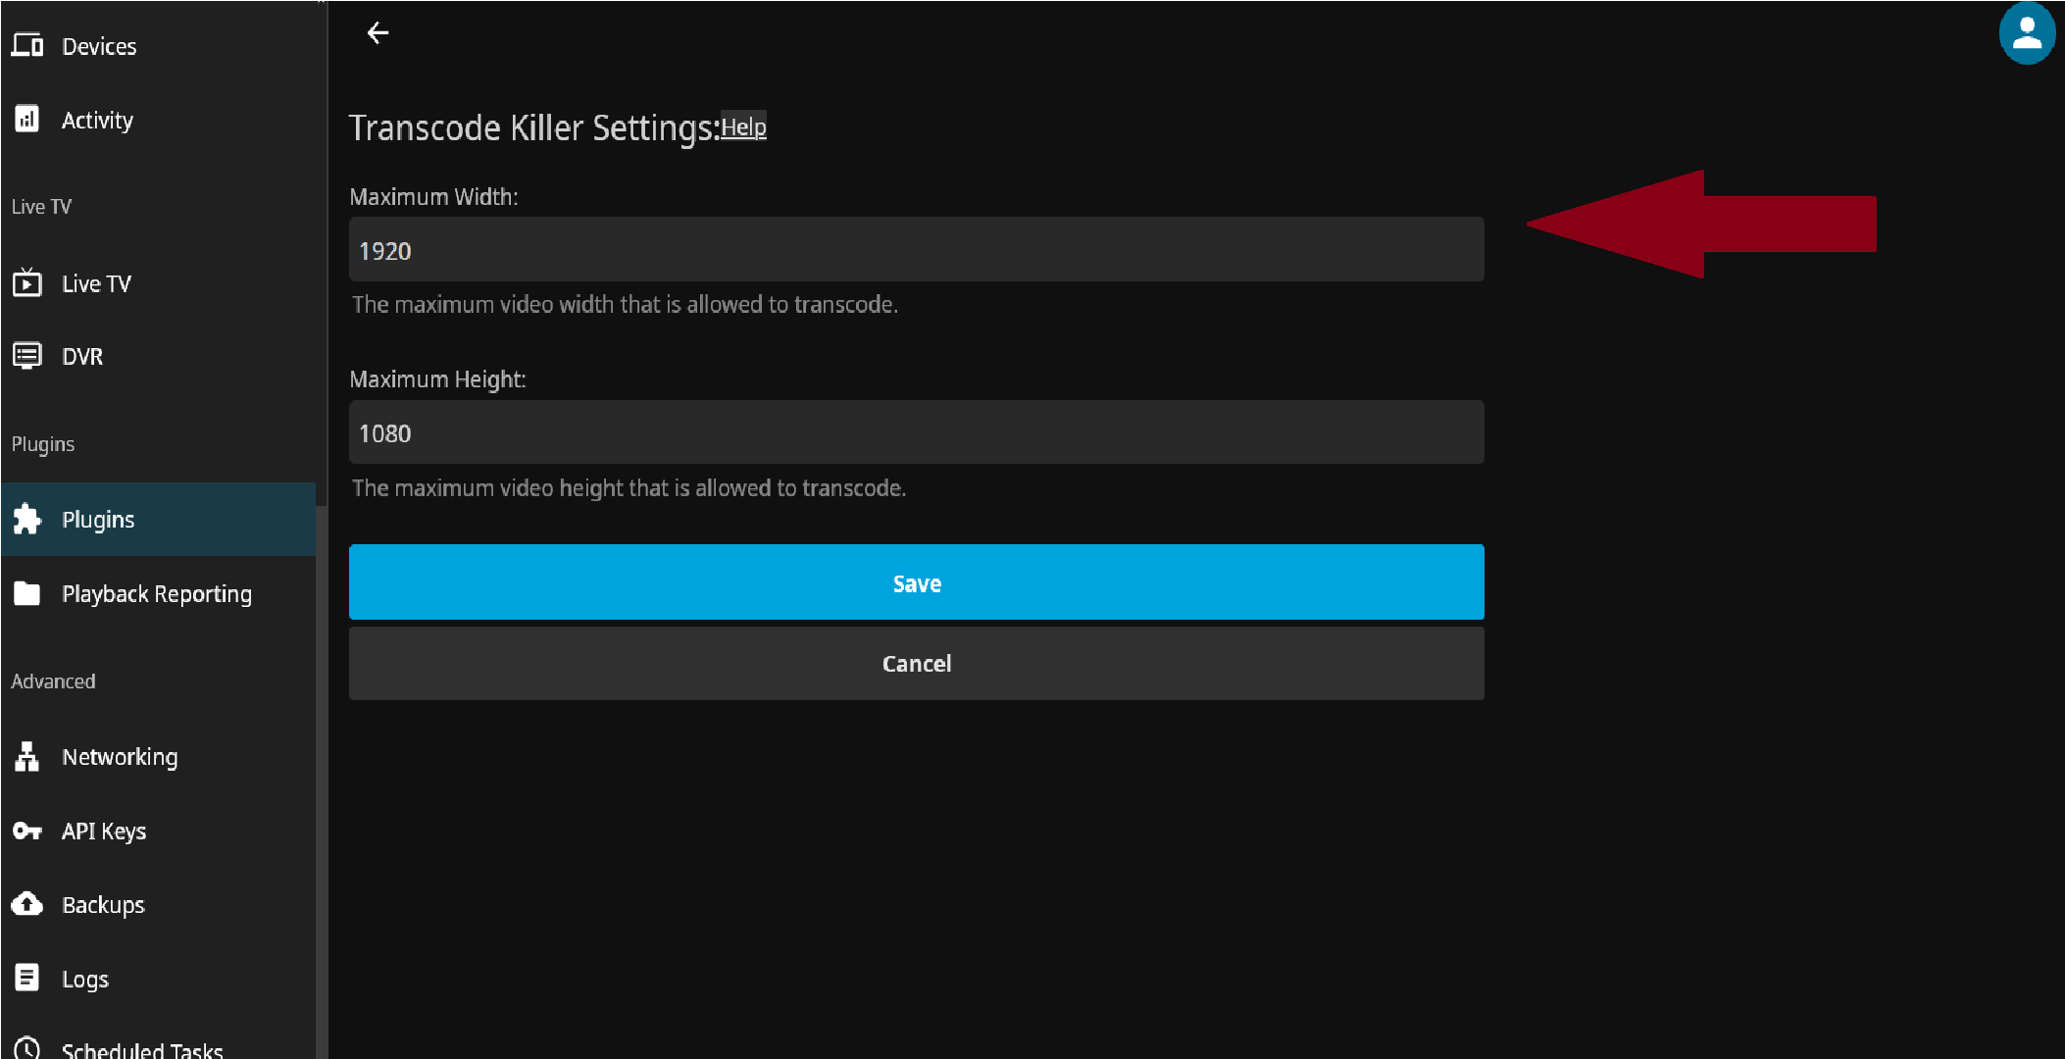The width and height of the screenshot is (2065, 1059).
Task: Open the Activity menu entry
Action: tap(158, 120)
